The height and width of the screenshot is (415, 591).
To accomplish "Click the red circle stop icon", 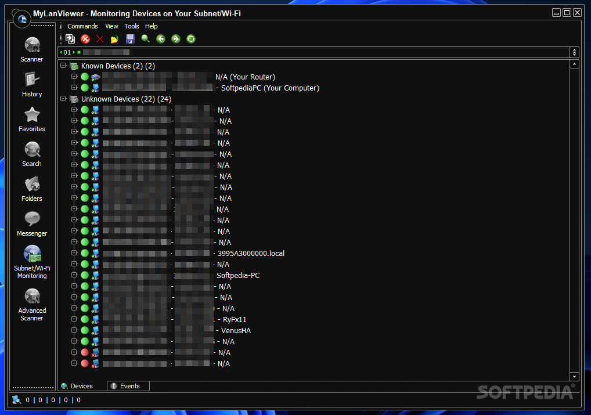I will [85, 39].
